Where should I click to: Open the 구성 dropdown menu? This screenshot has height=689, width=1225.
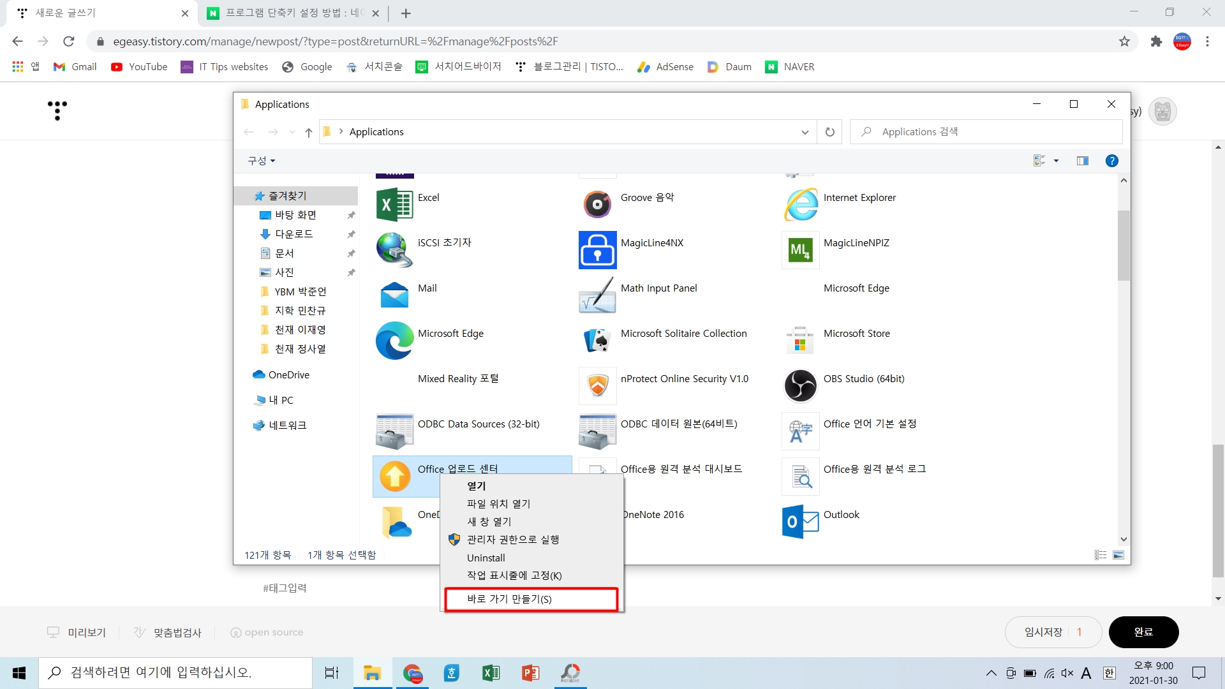coord(261,161)
